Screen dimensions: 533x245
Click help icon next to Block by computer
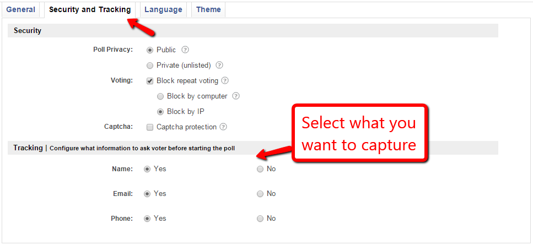(236, 96)
